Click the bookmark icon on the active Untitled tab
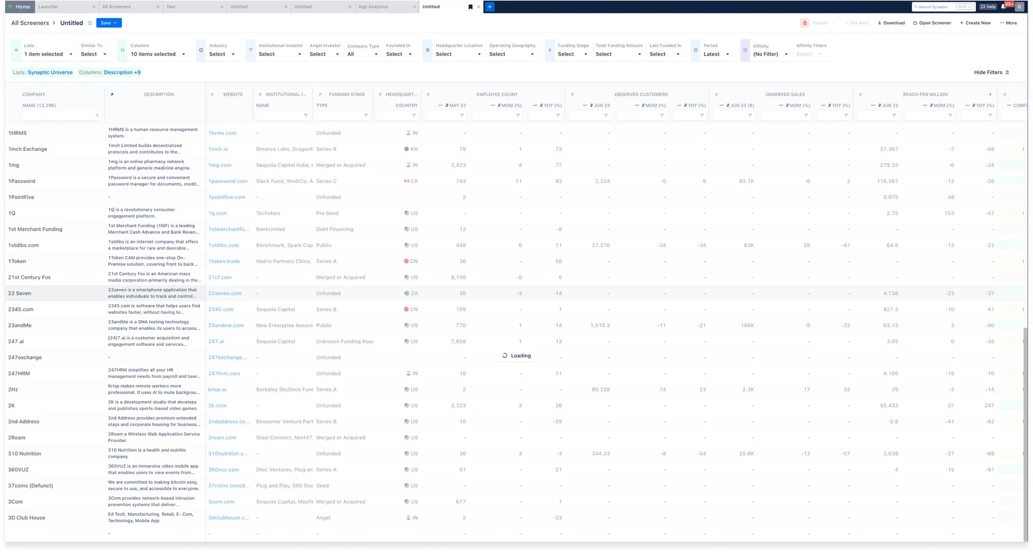Viewport: 1033px width, 552px height. 471,7
